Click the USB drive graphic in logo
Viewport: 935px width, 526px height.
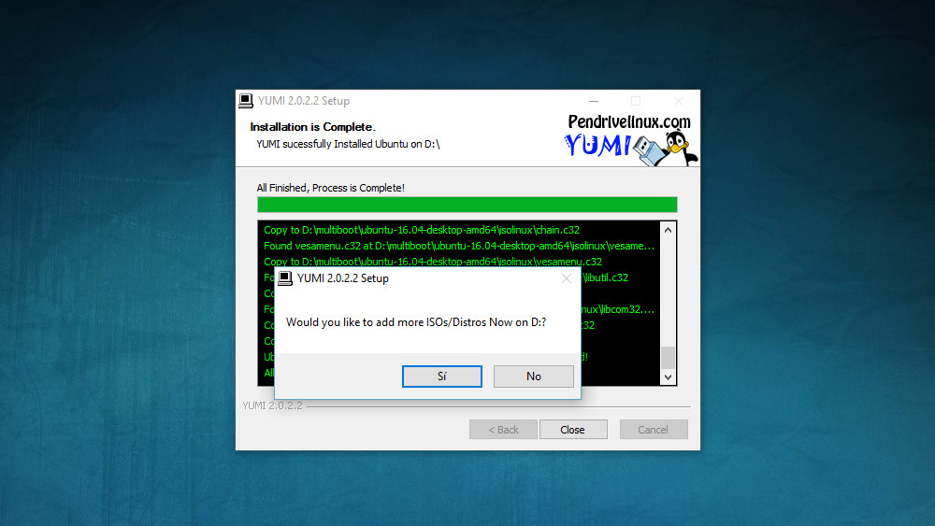coord(651,149)
